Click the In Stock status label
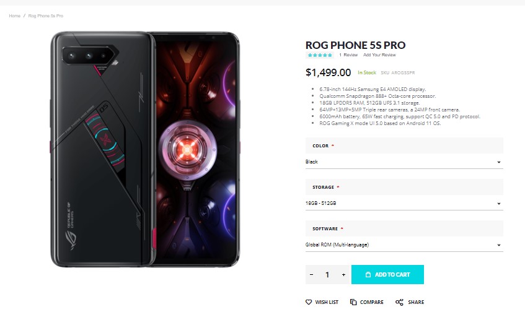525x312 pixels. 367,73
